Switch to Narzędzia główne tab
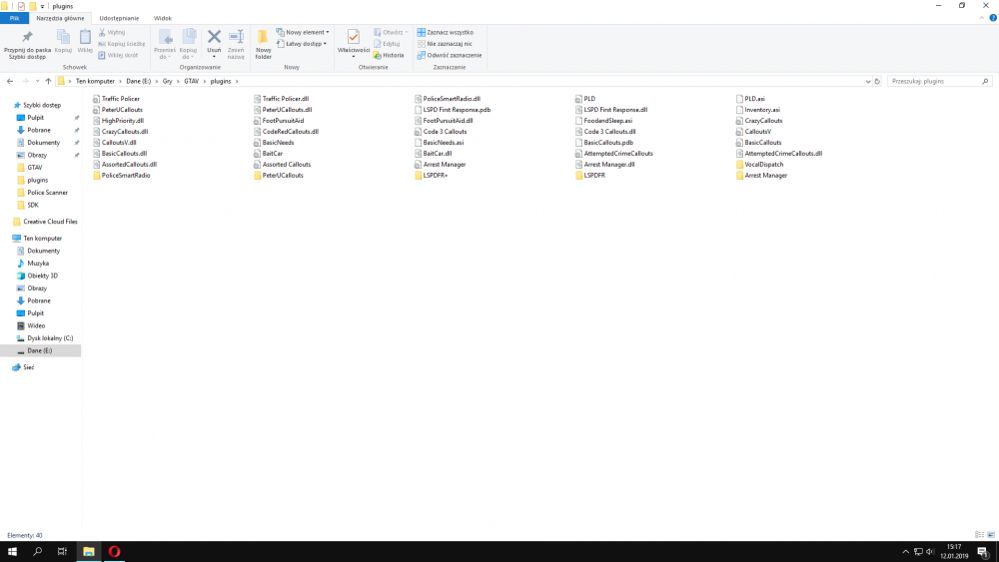This screenshot has width=999, height=562. (x=60, y=18)
